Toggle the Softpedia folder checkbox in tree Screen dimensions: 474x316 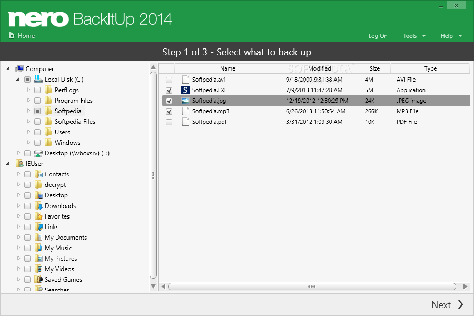[37, 111]
